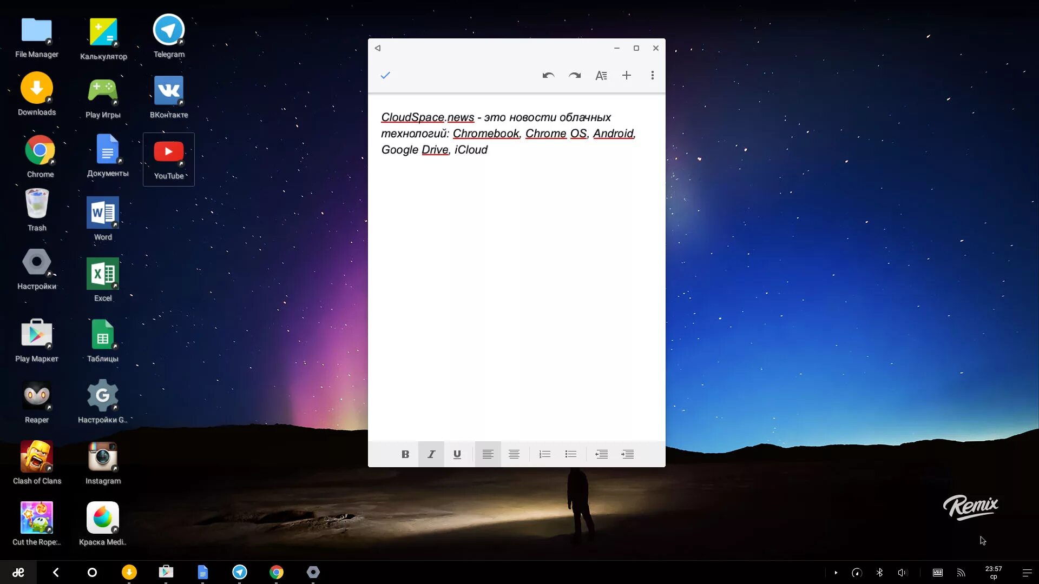The width and height of the screenshot is (1039, 584).
Task: Insert a numbered list
Action: (x=544, y=454)
